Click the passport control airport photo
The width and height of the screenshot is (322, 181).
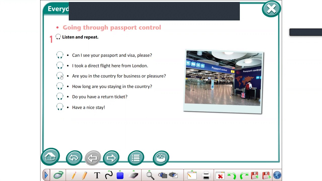point(223,82)
